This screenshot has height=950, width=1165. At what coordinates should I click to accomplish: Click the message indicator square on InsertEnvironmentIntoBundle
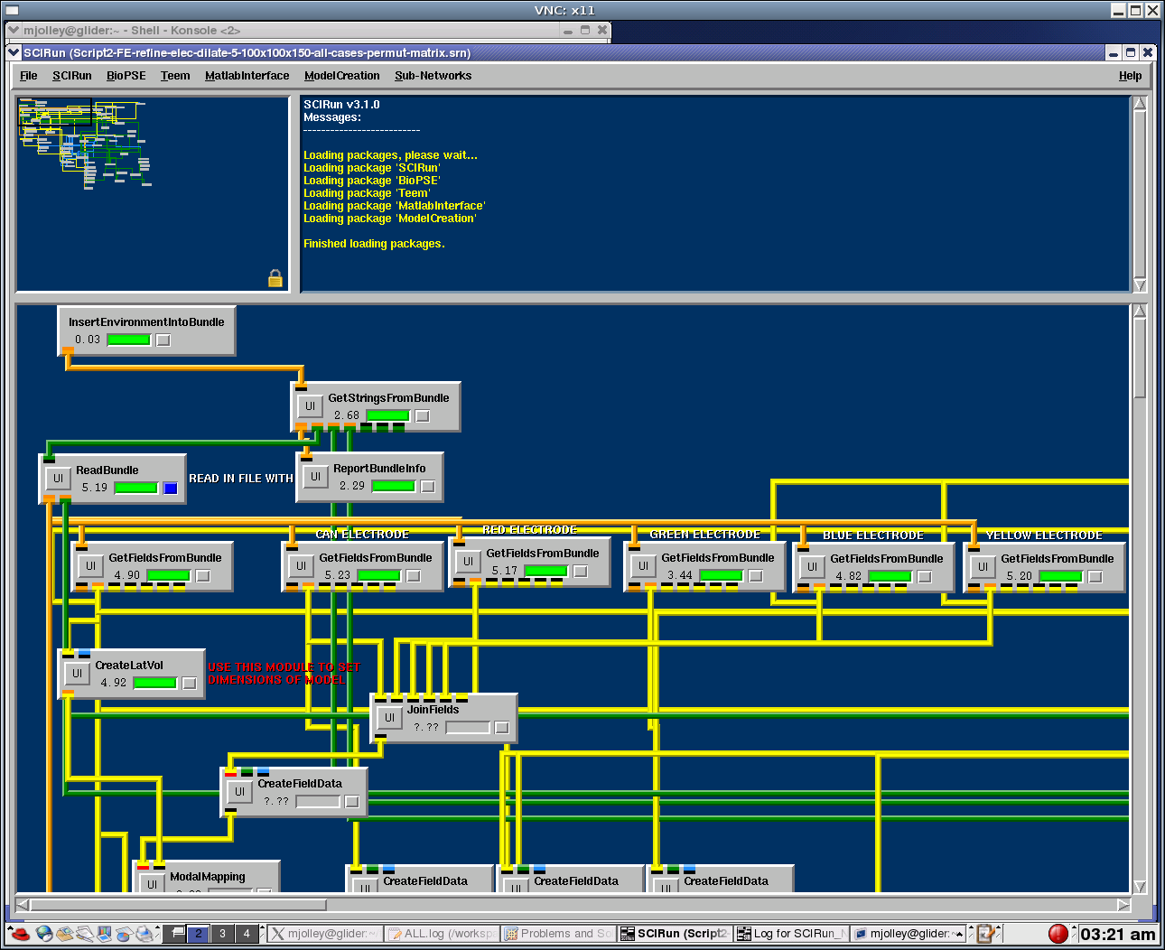point(163,340)
